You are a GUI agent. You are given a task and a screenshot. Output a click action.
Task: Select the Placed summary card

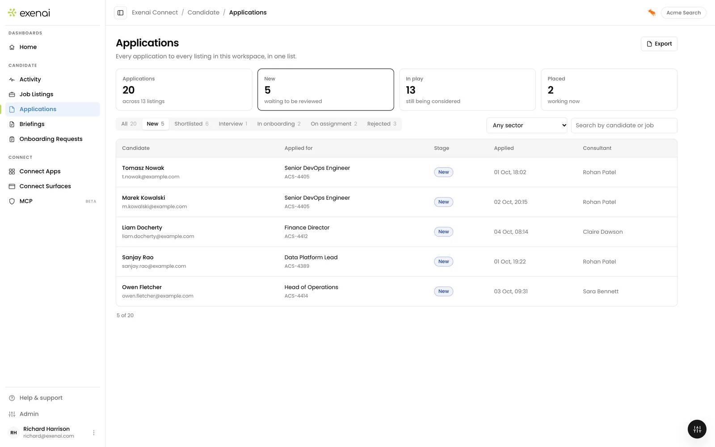609,89
